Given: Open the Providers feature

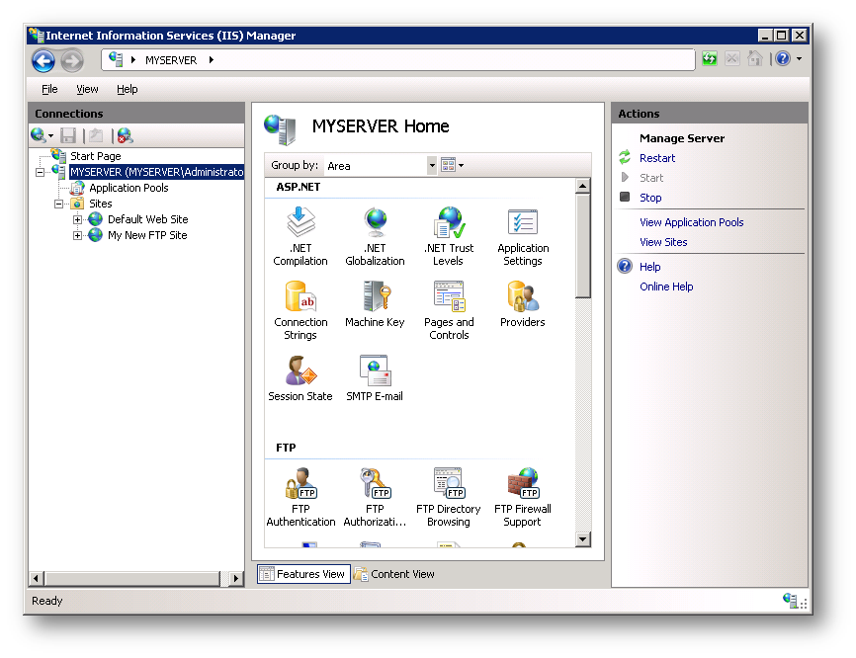Looking at the screenshot, I should (x=523, y=303).
